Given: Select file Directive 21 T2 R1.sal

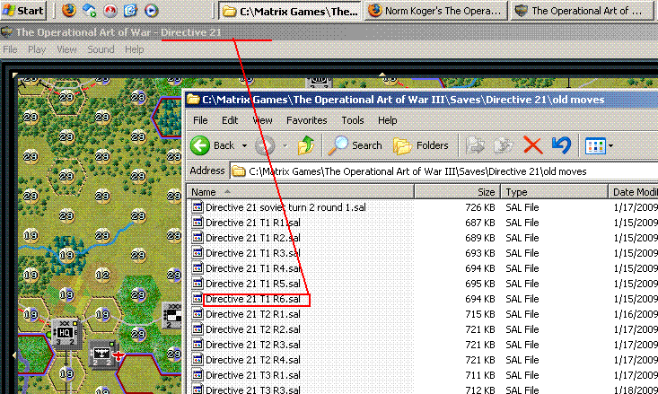Looking at the screenshot, I should [x=252, y=314].
